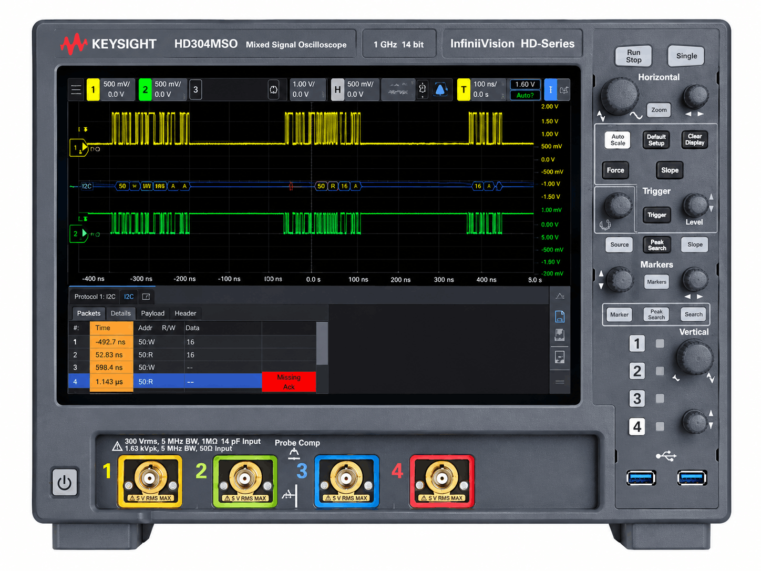Sort by the Time column header
The width and height of the screenshot is (761, 571).
point(111,328)
